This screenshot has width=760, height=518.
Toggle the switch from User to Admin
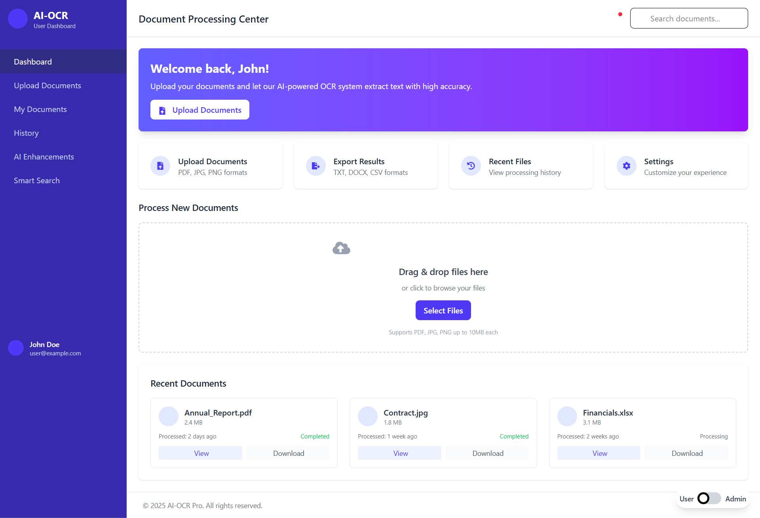coord(711,499)
